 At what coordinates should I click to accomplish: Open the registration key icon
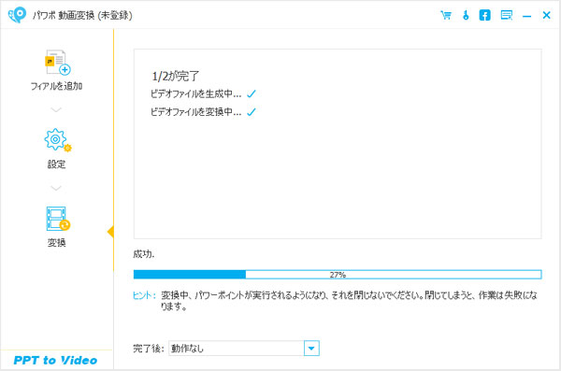click(x=466, y=15)
